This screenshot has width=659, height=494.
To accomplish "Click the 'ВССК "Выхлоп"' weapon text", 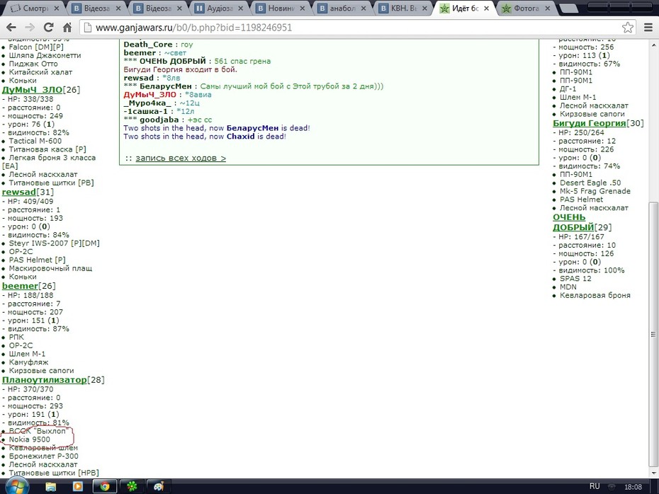I will 38,431.
